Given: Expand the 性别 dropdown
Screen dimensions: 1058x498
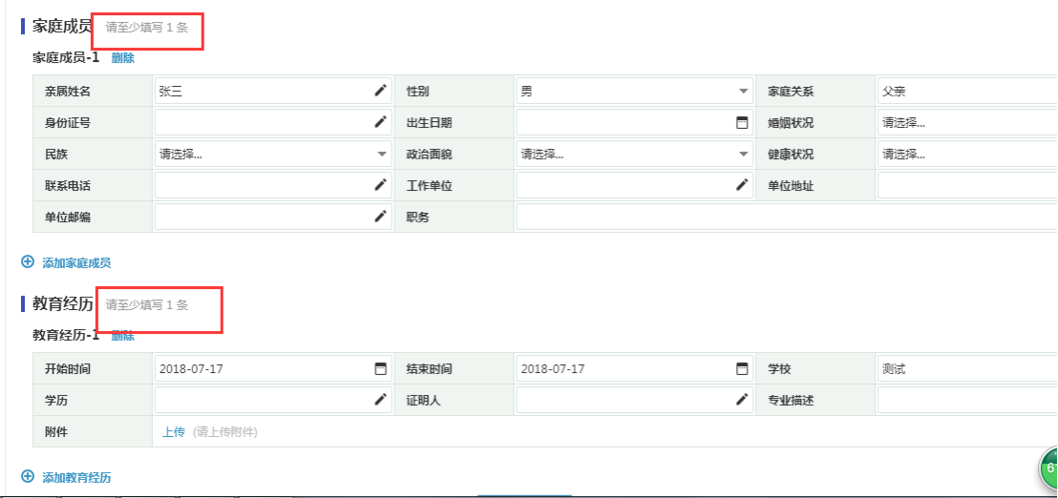Looking at the screenshot, I should 743,92.
